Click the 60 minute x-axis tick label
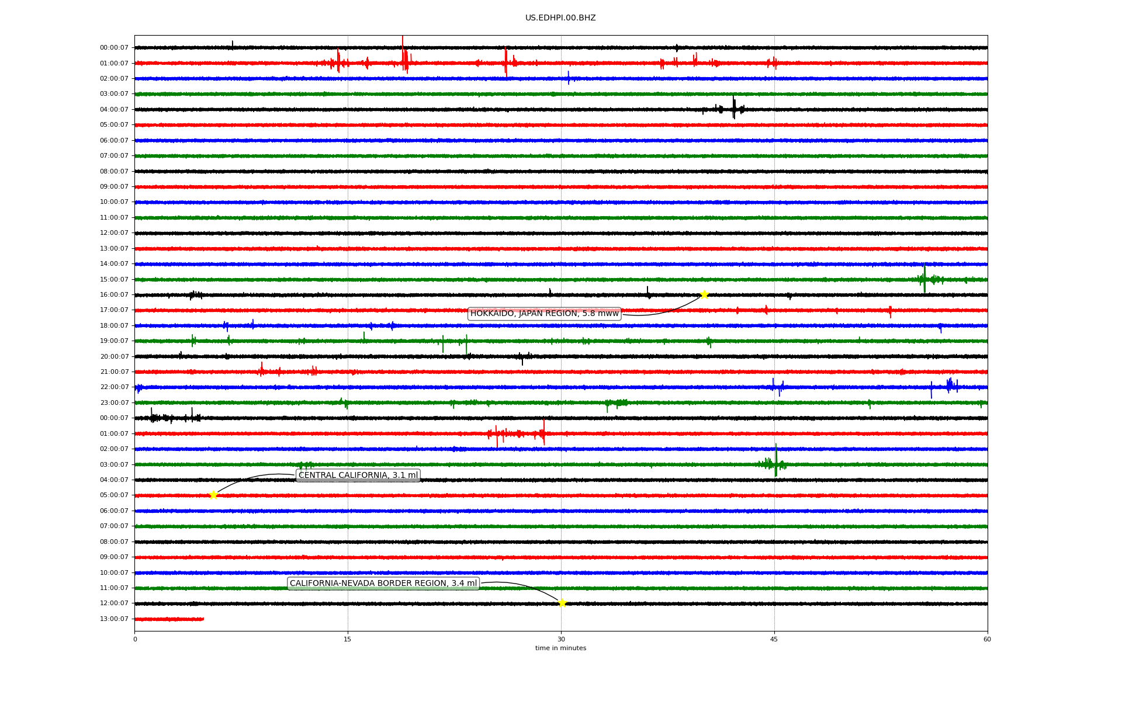 click(x=987, y=639)
